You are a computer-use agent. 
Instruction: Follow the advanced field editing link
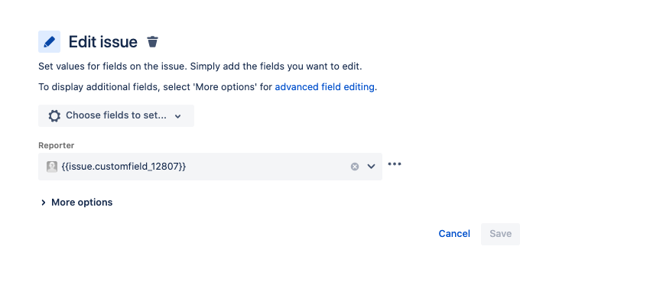[x=325, y=87]
